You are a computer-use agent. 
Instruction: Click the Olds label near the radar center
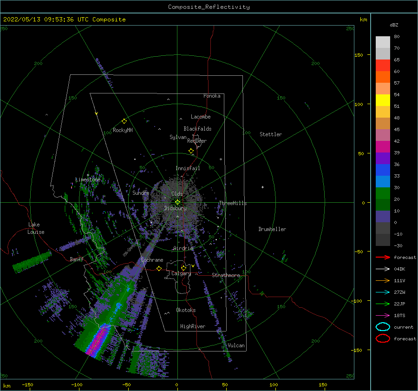coord(177,194)
